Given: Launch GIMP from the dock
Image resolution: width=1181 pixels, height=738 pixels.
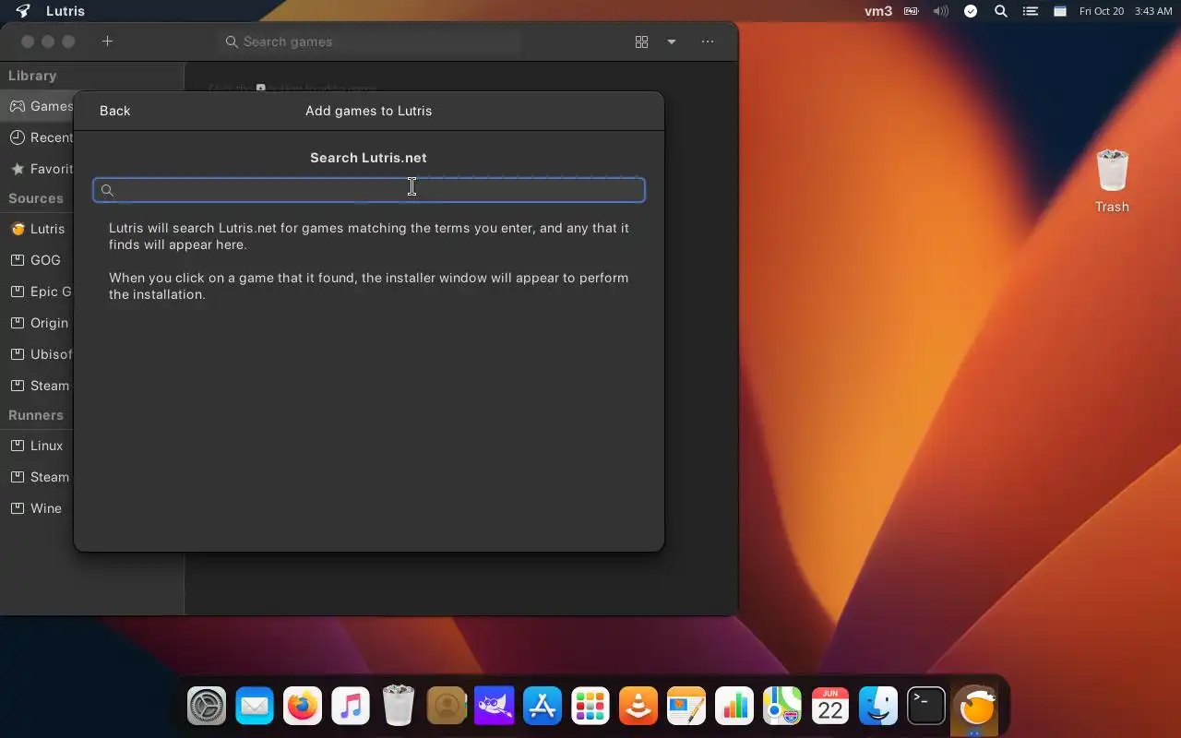Looking at the screenshot, I should click(495, 708).
